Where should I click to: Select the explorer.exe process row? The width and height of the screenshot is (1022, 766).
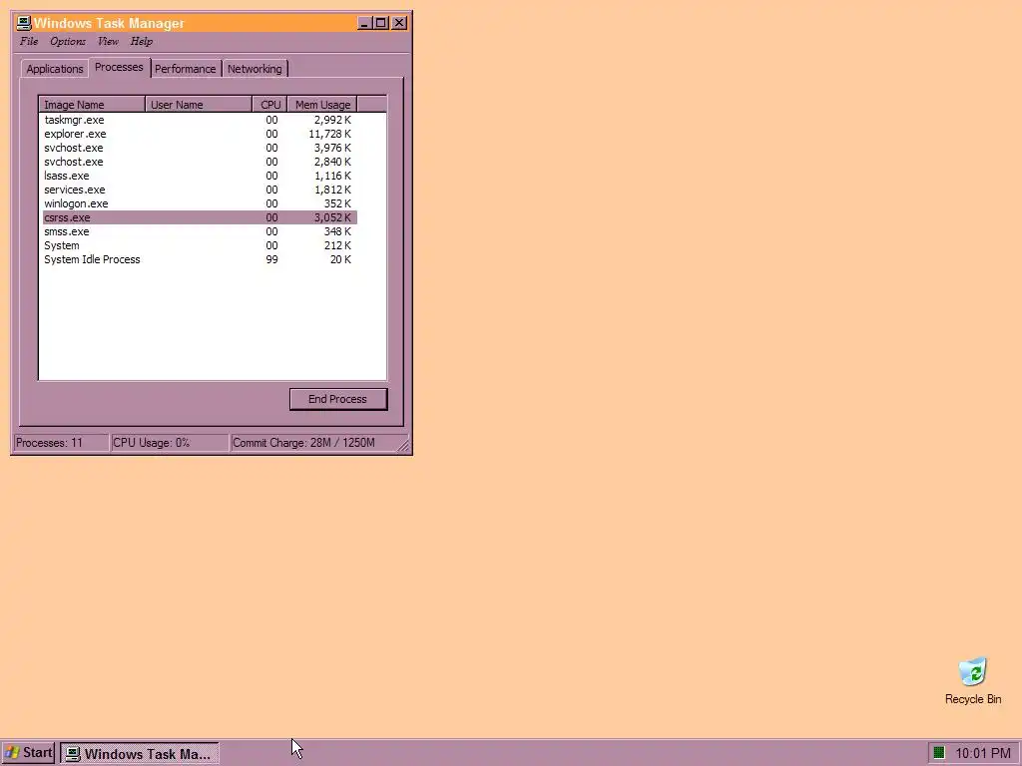coord(200,135)
